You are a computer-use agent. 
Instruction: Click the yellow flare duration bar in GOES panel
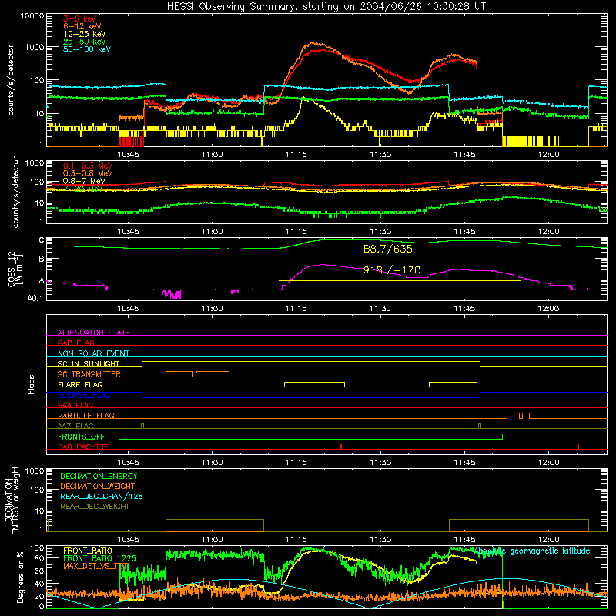click(x=400, y=280)
